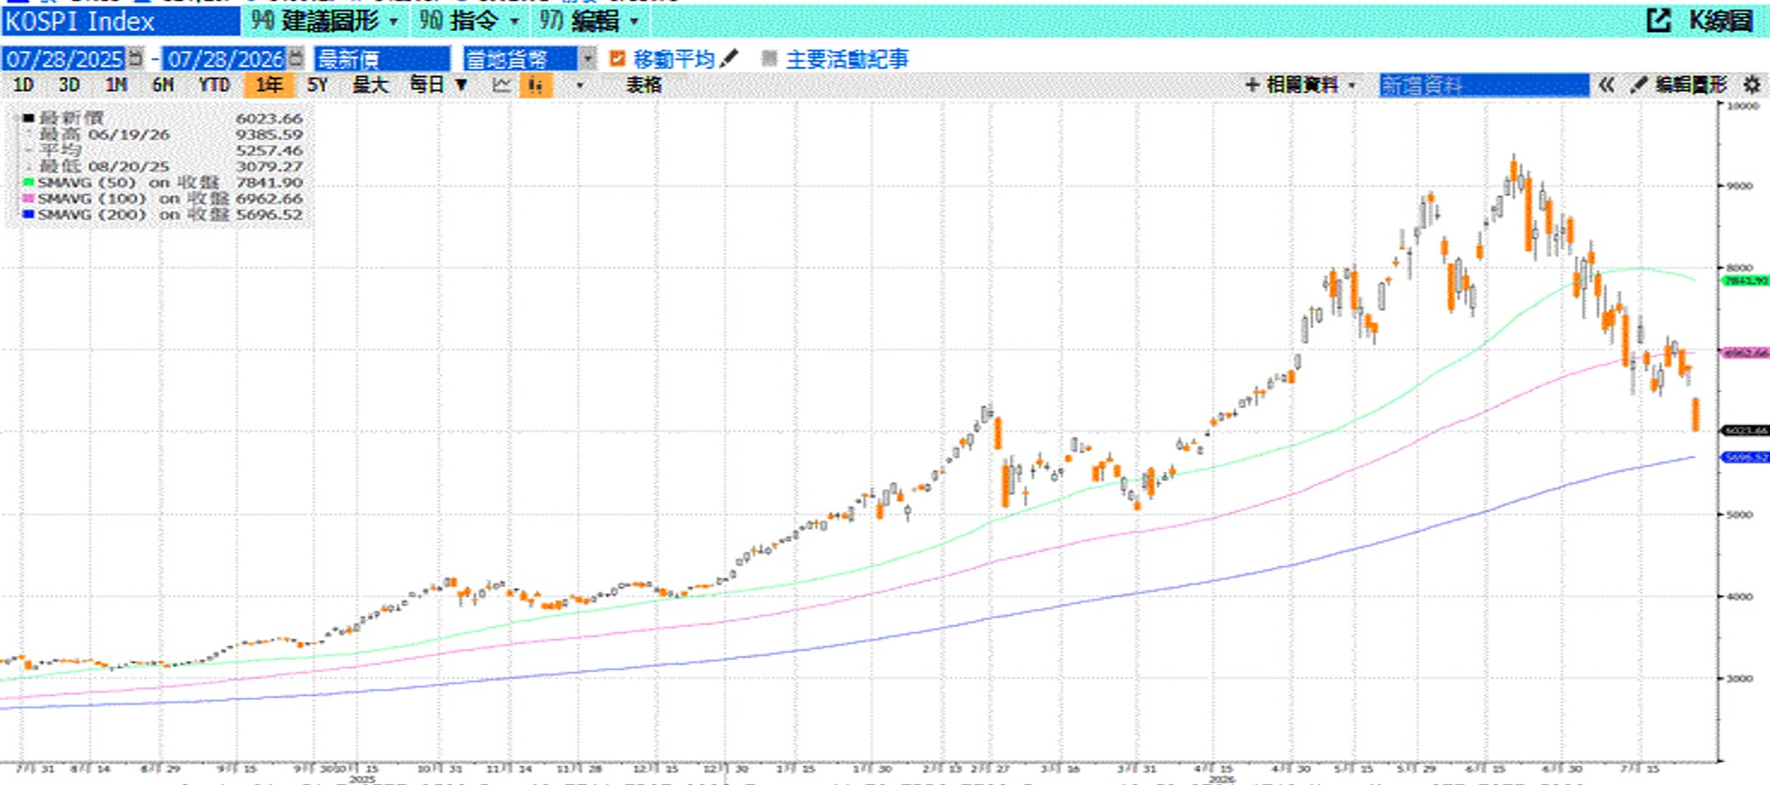Click the plus icon beside 相關資料
This screenshot has height=785, width=1770.
click(1252, 85)
